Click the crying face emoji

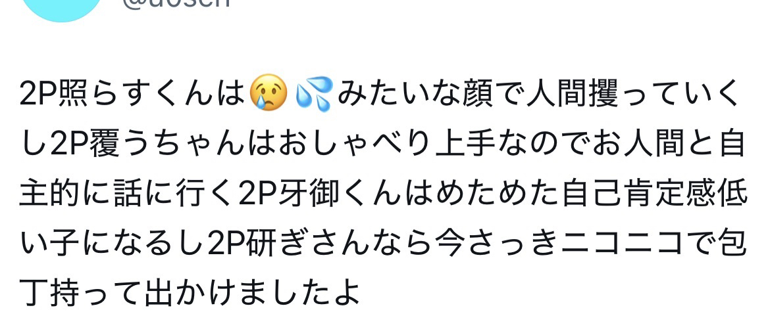pos(269,93)
